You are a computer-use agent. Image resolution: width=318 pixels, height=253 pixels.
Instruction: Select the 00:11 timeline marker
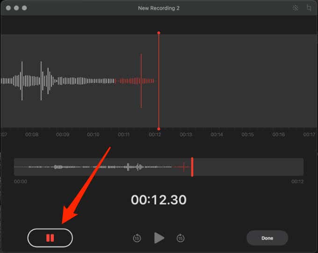[124, 135]
